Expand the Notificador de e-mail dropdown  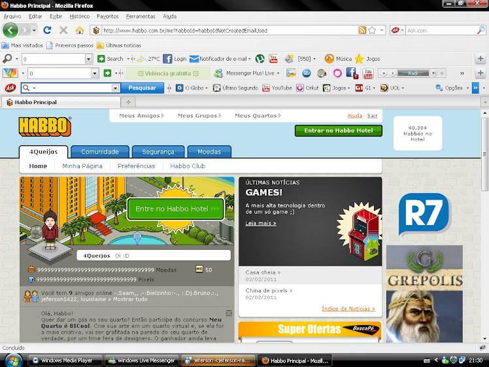pos(249,59)
